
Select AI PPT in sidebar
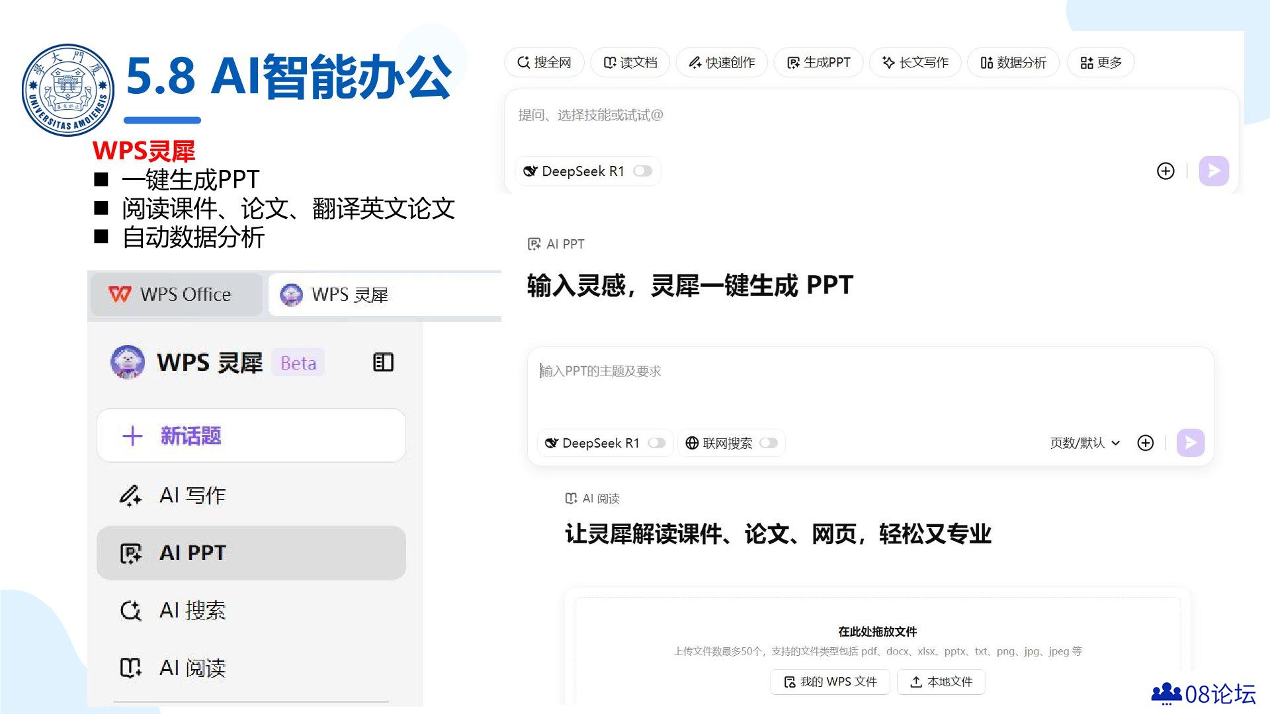pos(251,553)
